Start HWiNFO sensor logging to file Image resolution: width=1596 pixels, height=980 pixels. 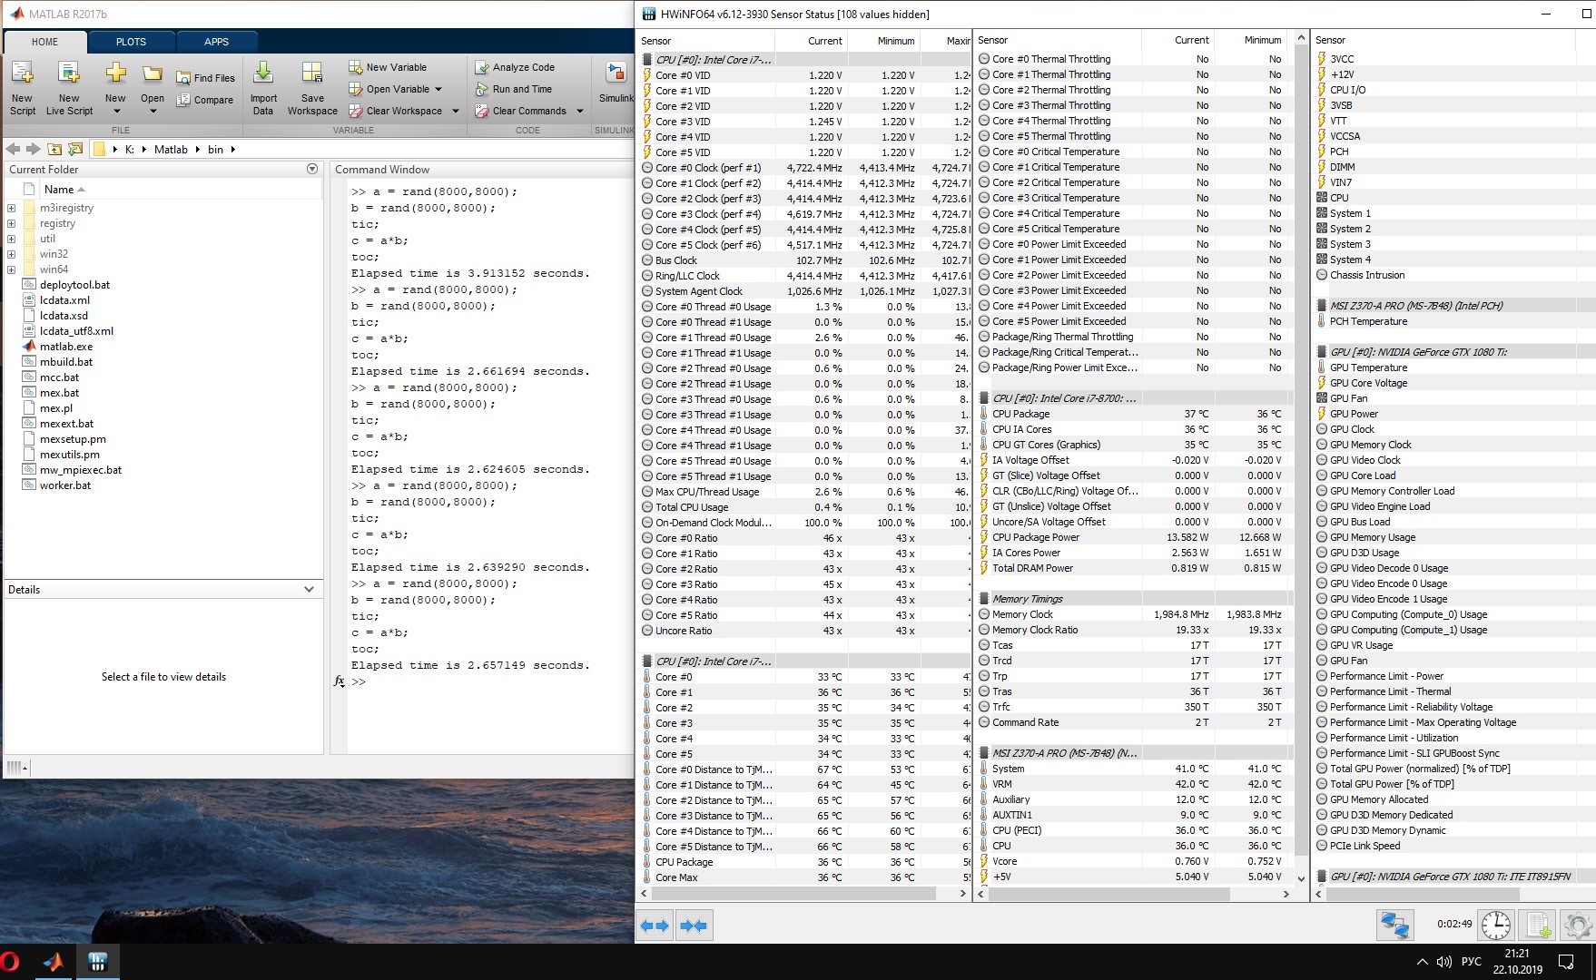[1539, 926]
